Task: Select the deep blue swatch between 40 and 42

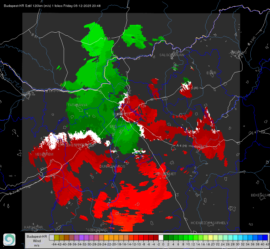Action: pyautogui.click(x=265, y=237)
